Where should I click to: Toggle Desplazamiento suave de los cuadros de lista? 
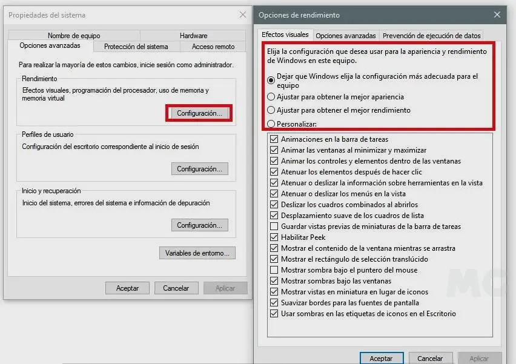[274, 215]
